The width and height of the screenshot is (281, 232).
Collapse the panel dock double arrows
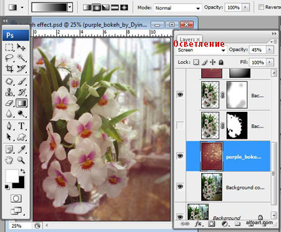(274, 34)
